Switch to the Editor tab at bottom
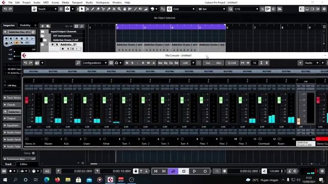 (24, 164)
